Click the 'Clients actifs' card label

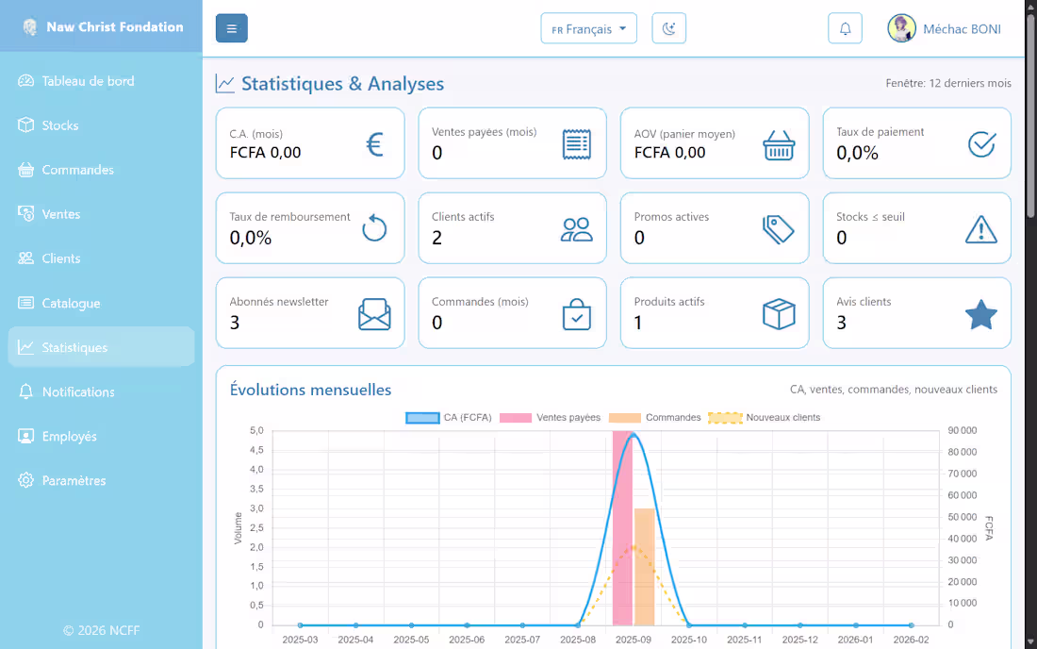[x=463, y=216]
